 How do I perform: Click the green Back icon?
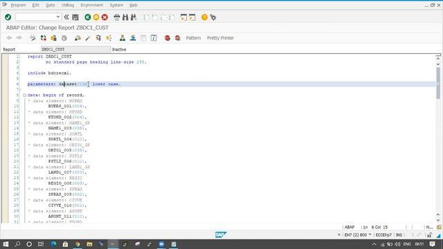pos(88,17)
